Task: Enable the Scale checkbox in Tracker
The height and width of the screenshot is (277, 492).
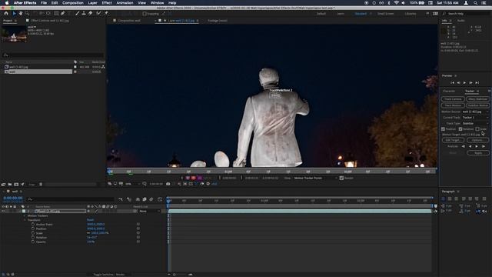Action: tap(477, 129)
